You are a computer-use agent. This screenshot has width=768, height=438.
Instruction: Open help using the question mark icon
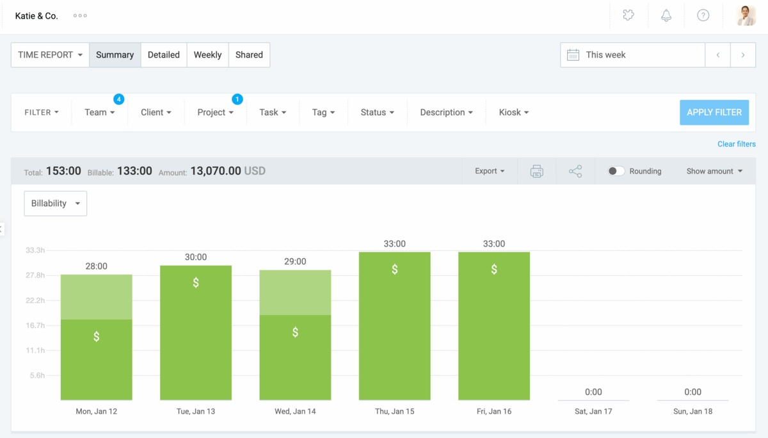pos(703,15)
